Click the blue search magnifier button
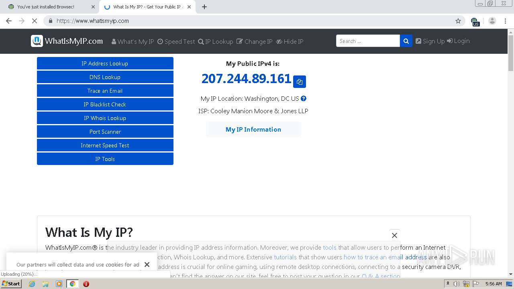Screen dimensions: 514x289 coord(406,41)
